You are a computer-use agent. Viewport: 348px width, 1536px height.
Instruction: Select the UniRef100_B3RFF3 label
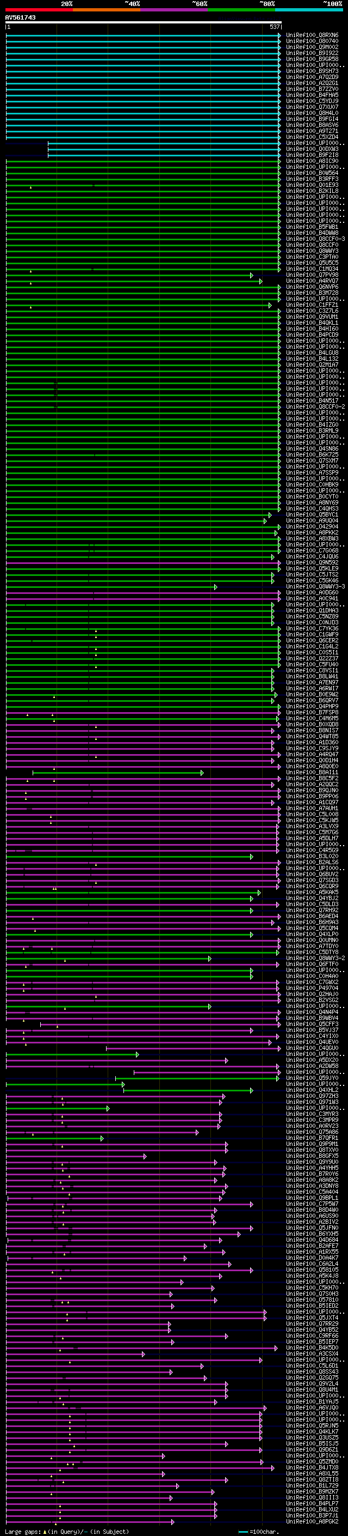click(312, 179)
